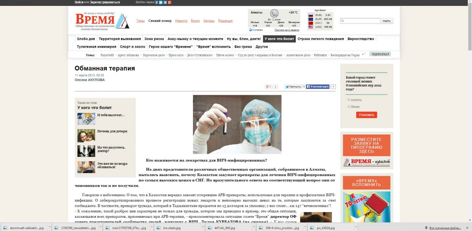This screenshot has height=231, width=472.
Task: Log in via the Google+ icon
Action: coord(170,2)
